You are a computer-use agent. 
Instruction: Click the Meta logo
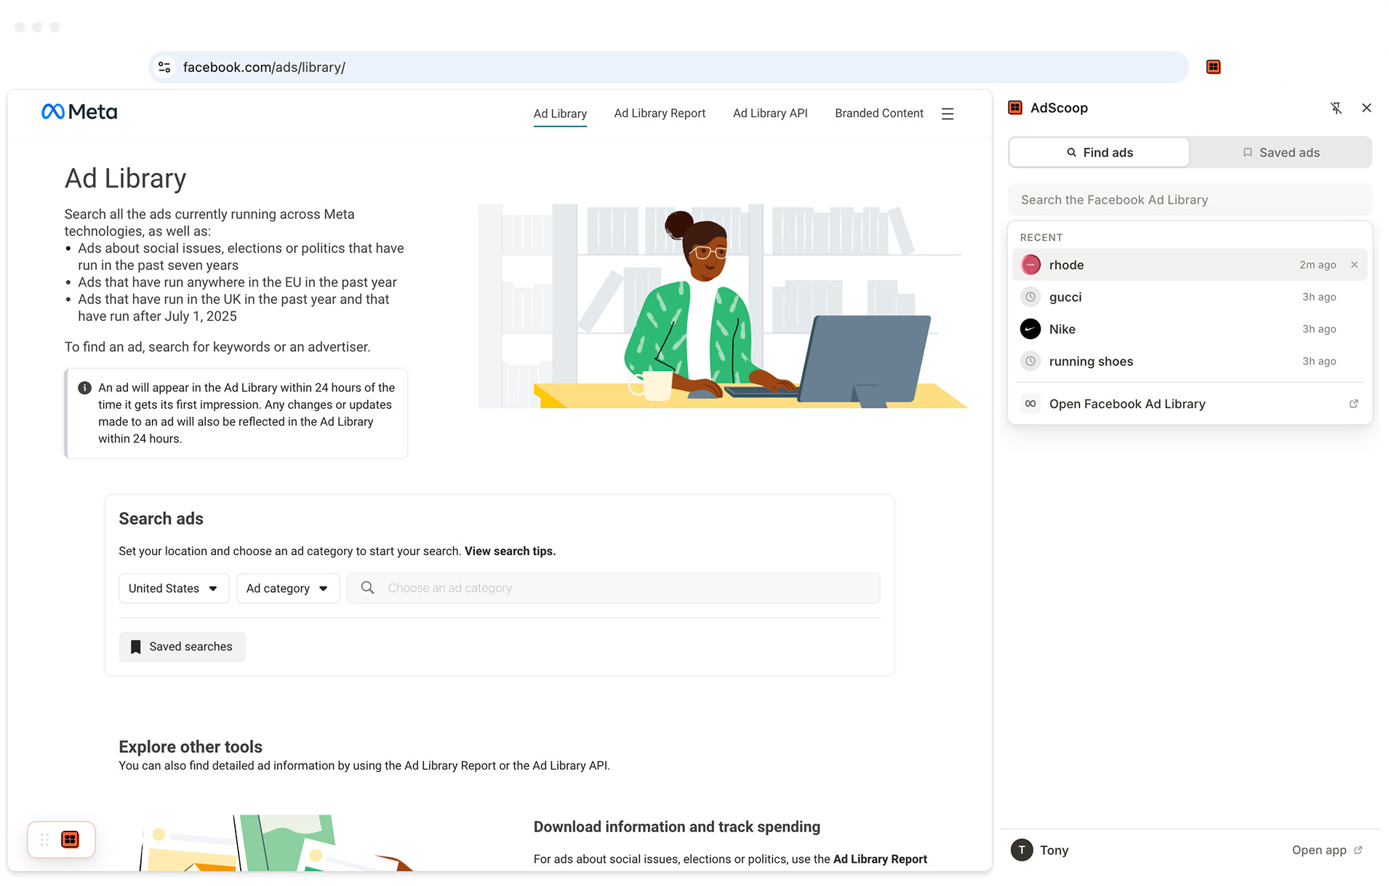(79, 112)
